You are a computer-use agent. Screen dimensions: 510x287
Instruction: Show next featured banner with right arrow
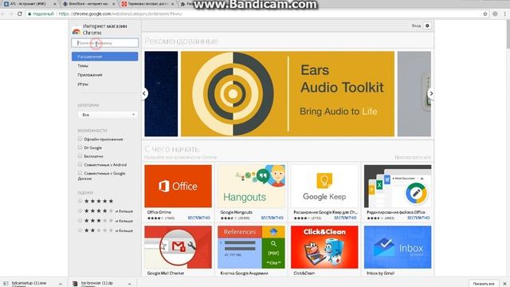tap(431, 94)
